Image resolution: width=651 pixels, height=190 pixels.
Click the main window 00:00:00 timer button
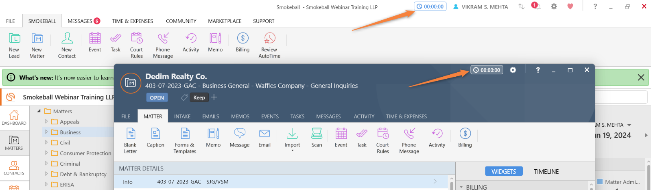(430, 6)
